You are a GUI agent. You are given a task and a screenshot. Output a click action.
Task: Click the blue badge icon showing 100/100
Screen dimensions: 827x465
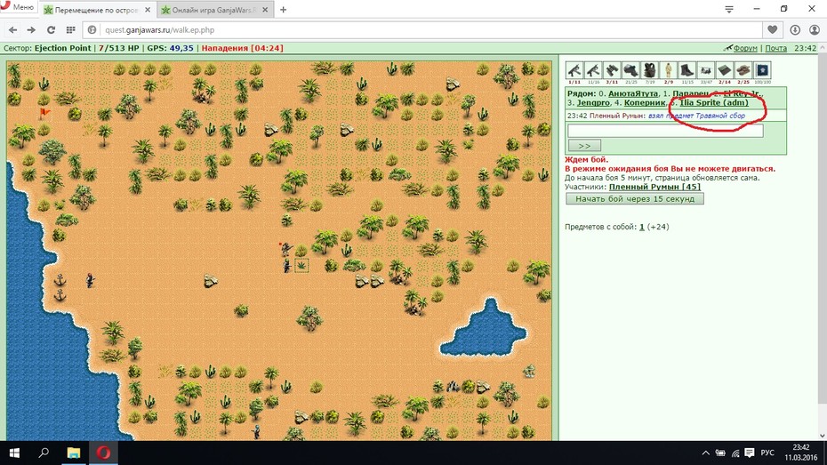click(x=762, y=70)
